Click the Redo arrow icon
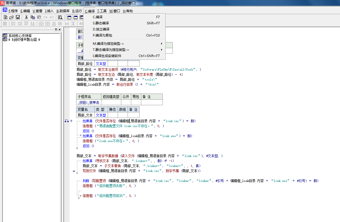340x222 pixels. point(45,17)
